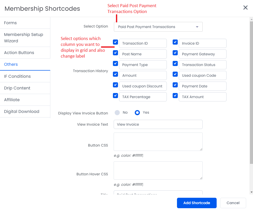Screen dimensions: 253x211
Task: Toggle the Invoice ID checkbox
Action: (175, 42)
